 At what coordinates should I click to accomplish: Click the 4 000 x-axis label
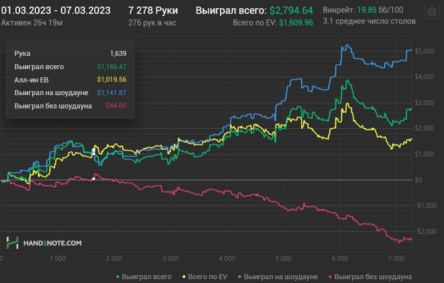[x=227, y=258]
